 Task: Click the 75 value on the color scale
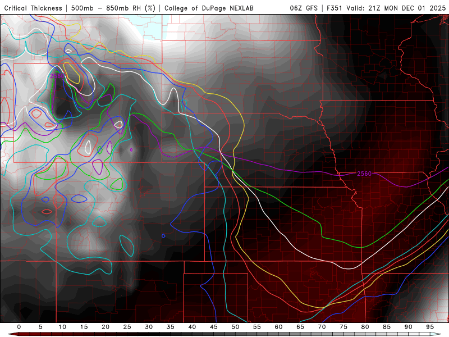pos(343,327)
